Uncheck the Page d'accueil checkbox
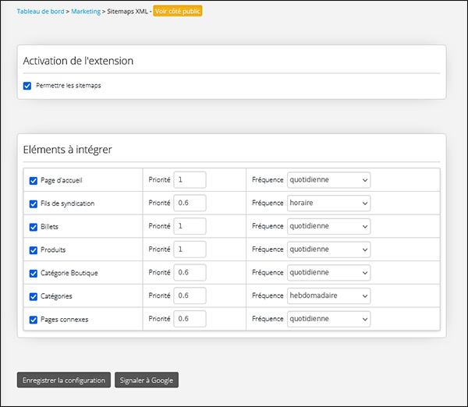 click(x=33, y=181)
